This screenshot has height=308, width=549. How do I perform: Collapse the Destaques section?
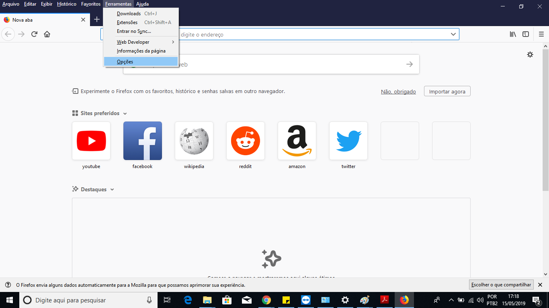(x=112, y=190)
